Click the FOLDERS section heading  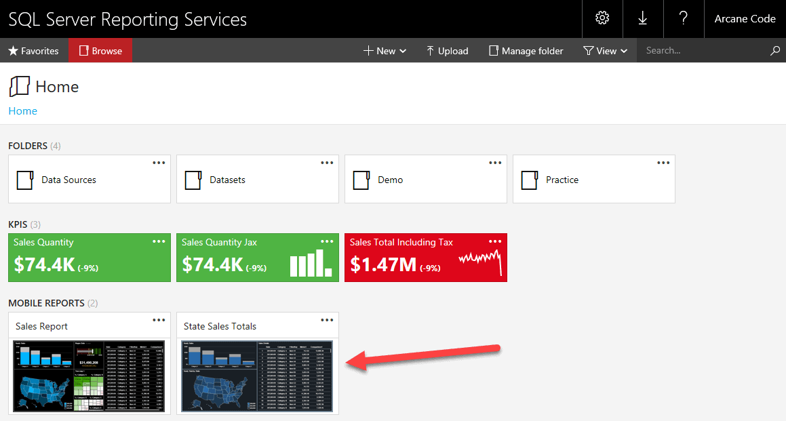pos(28,146)
